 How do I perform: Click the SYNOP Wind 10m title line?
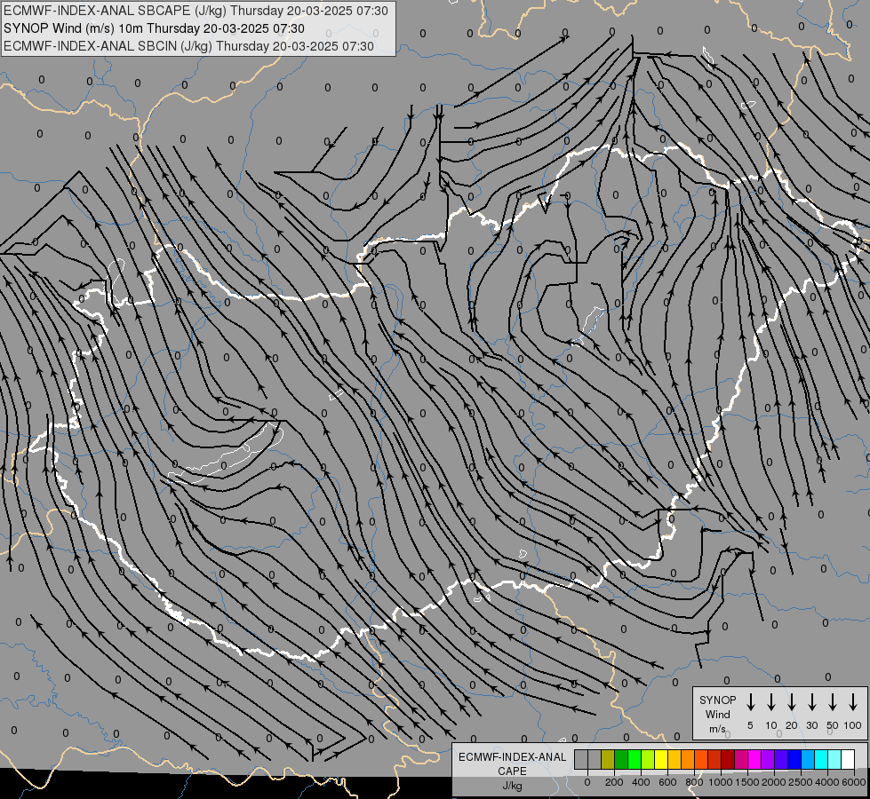click(154, 28)
